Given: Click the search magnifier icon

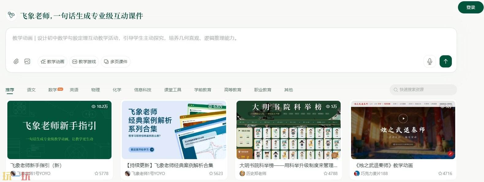Looking at the screenshot, I should coord(396,90).
